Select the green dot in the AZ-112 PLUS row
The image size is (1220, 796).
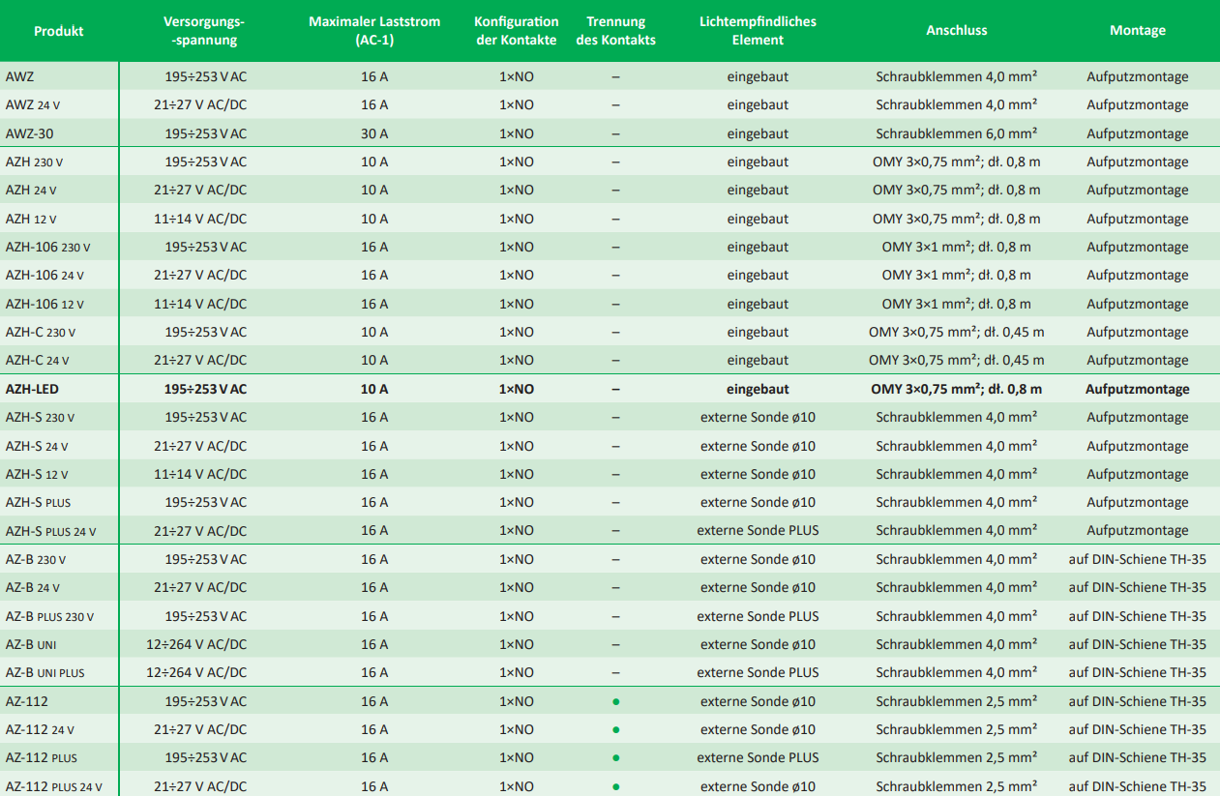[x=615, y=757]
